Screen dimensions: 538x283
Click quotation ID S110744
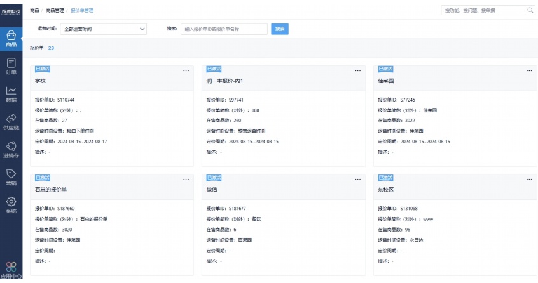pyautogui.click(x=66, y=100)
